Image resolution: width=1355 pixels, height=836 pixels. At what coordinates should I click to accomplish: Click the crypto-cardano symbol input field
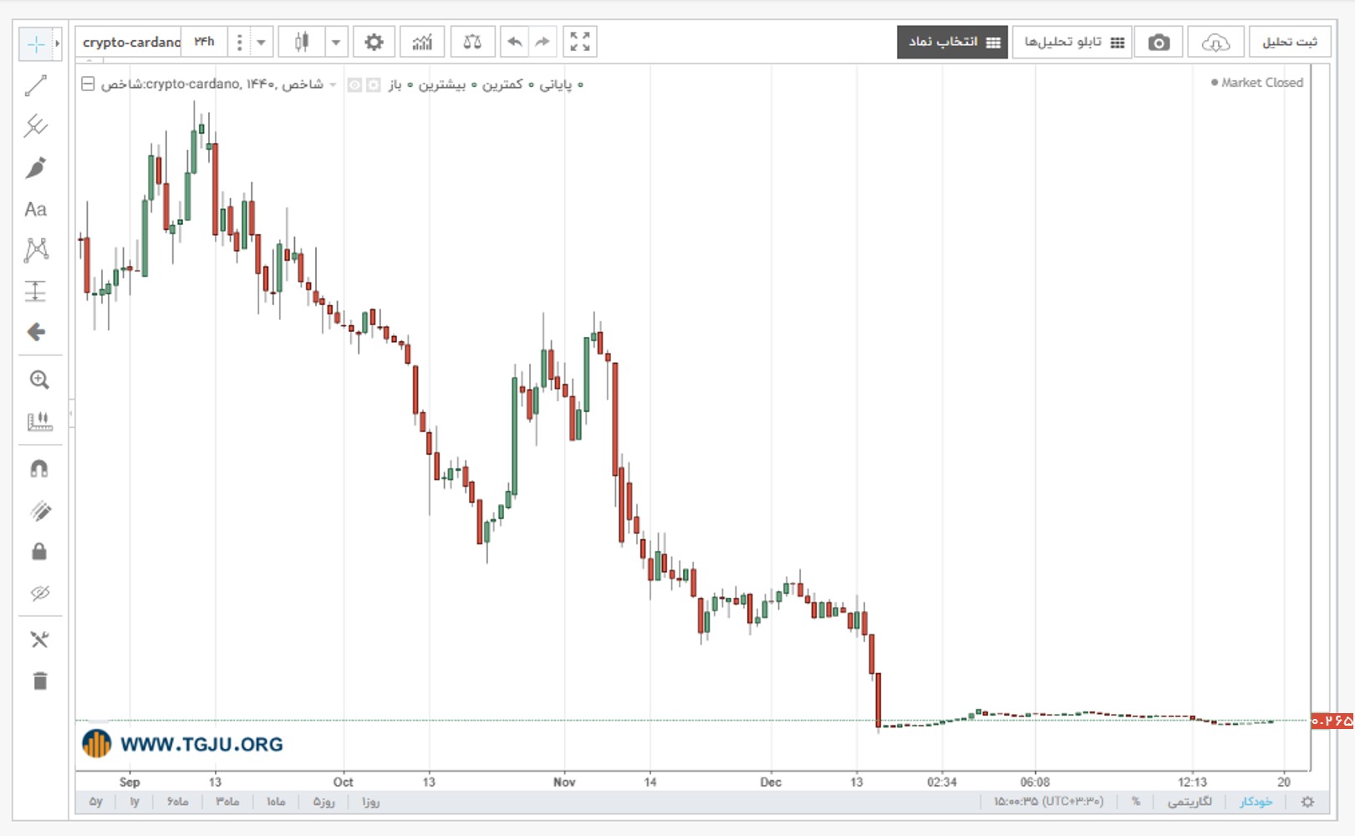click(x=130, y=42)
